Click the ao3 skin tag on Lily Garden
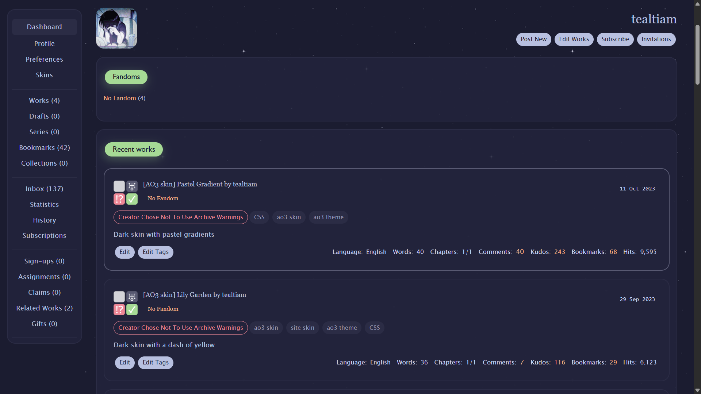 coord(266,328)
